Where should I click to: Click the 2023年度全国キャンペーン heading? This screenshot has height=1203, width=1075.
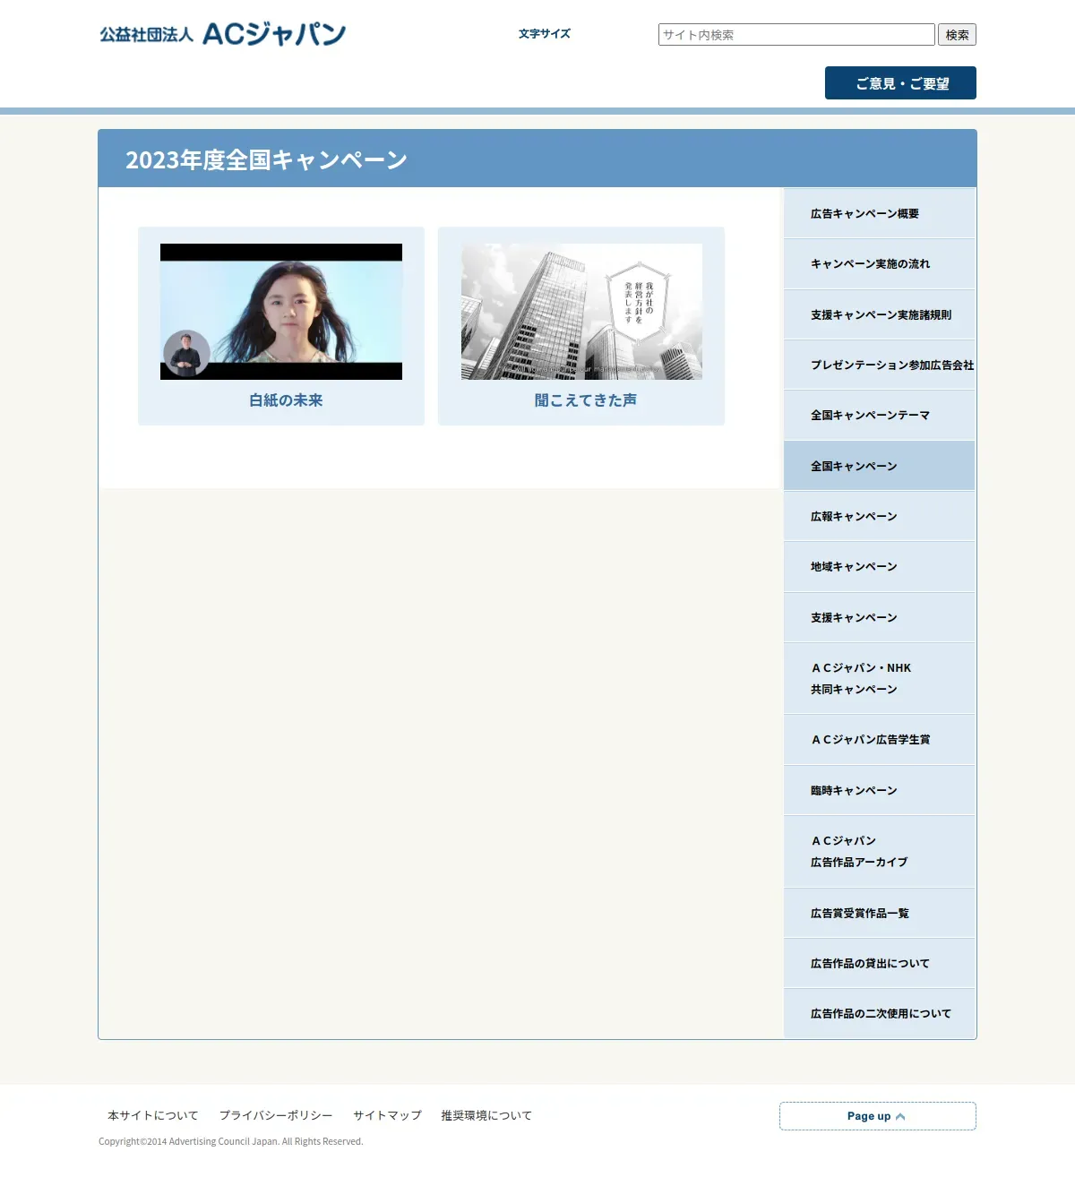pyautogui.click(x=266, y=159)
